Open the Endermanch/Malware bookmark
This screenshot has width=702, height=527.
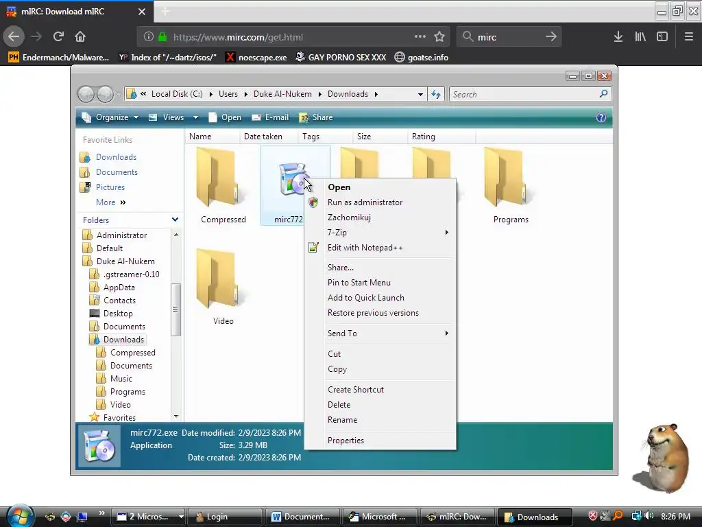pos(58,58)
